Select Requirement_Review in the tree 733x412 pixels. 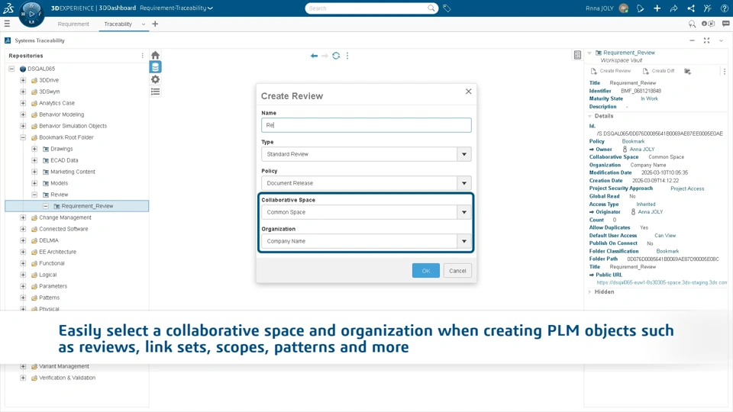tap(87, 206)
